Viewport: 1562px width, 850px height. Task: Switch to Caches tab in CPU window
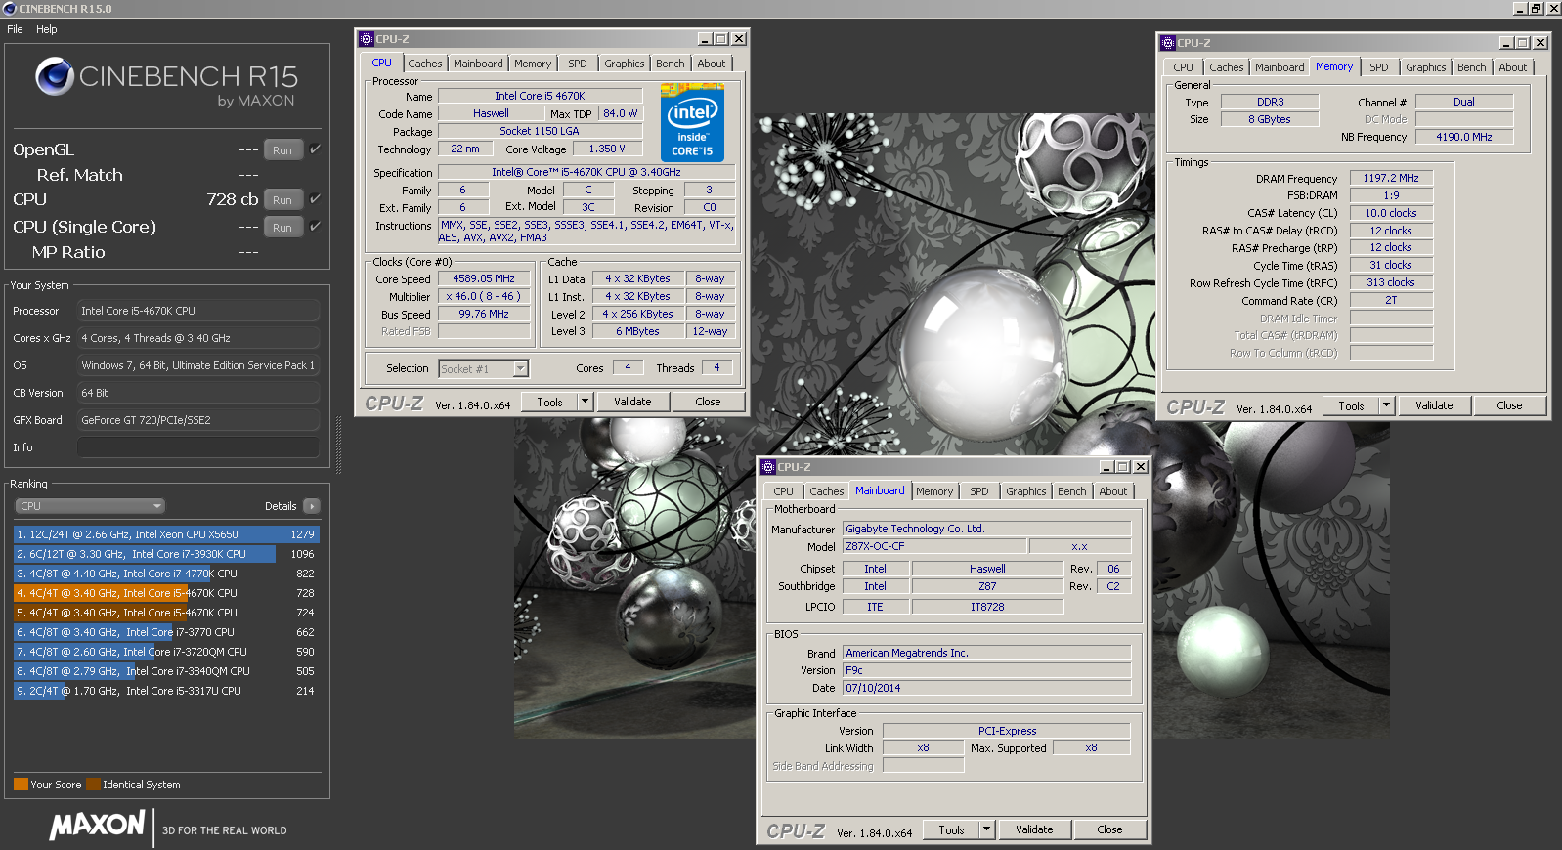point(425,64)
